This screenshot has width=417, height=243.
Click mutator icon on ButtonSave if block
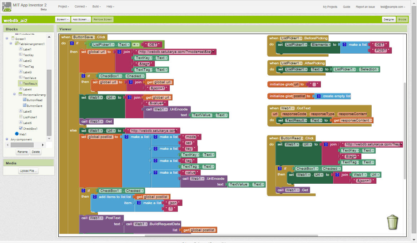click(72, 43)
